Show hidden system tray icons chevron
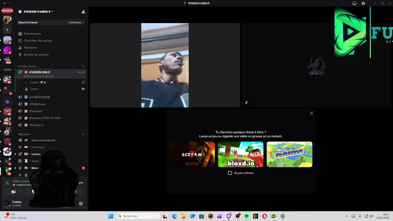Image resolution: width=393 pixels, height=221 pixels. [x=347, y=216]
